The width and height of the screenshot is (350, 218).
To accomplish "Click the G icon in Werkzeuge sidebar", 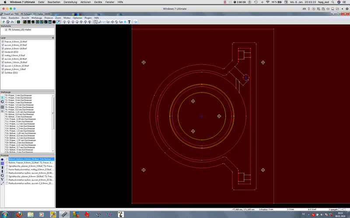I will pyautogui.click(x=2, y=102).
